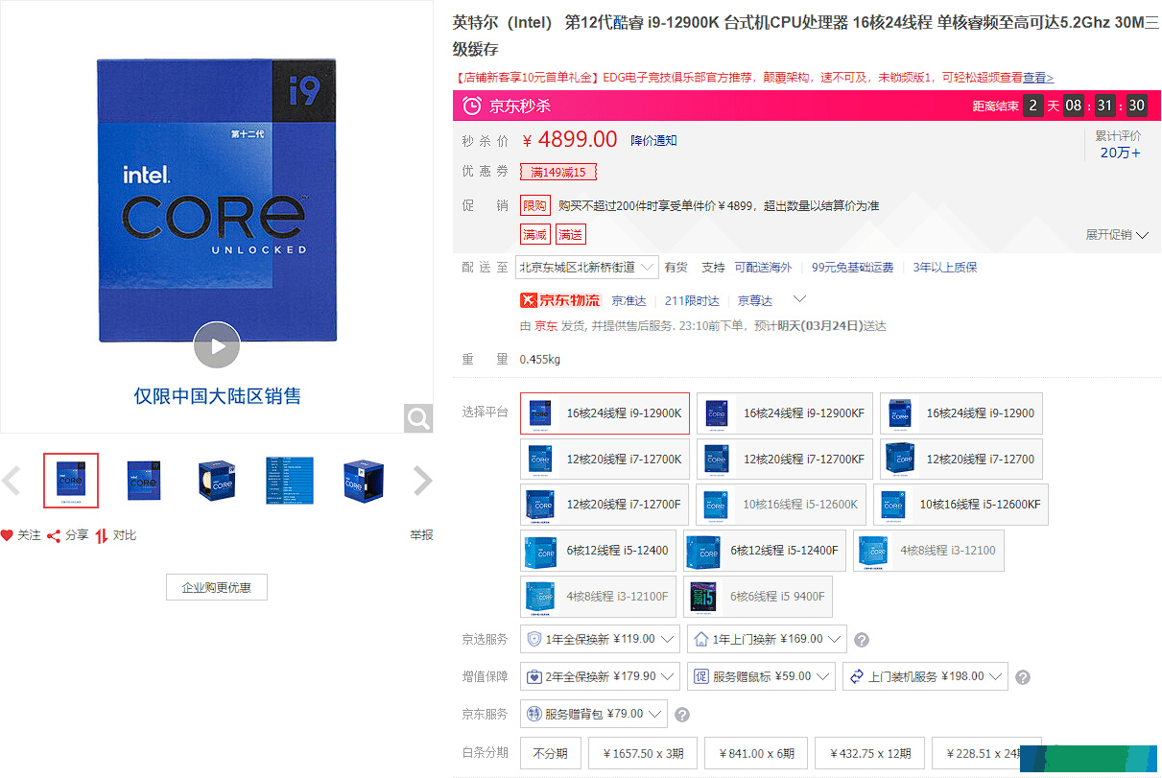Screen dimensions: 1162x778
Task: Choose the 10核16线程 i5-12600K option
Action: [781, 505]
